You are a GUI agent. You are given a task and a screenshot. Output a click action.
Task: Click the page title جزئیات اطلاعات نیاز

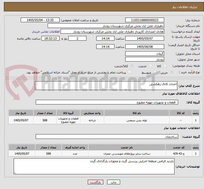185,7
